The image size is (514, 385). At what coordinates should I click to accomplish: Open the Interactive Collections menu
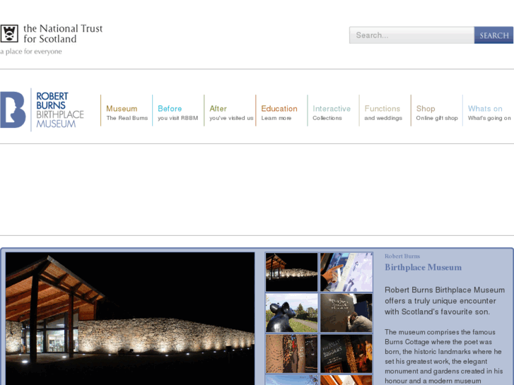[x=332, y=113]
